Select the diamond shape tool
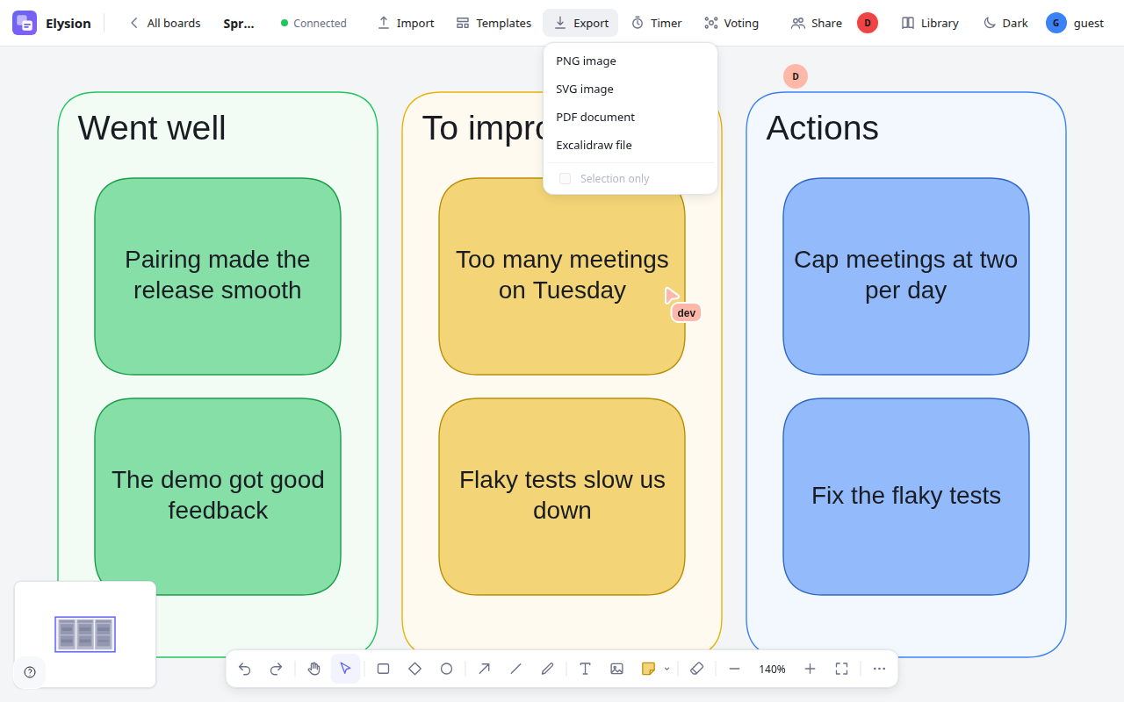Screen dimensions: 1124x702 tap(414, 669)
